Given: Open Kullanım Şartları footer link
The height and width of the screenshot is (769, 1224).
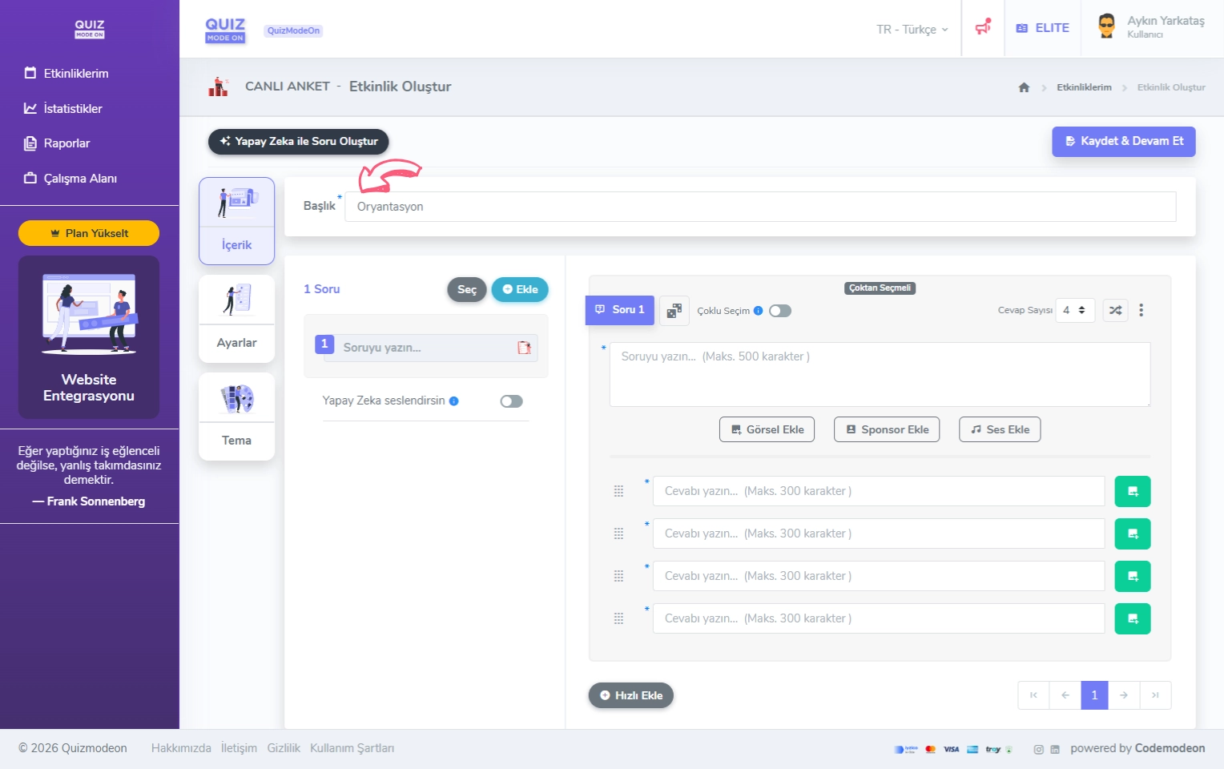Looking at the screenshot, I should pos(352,748).
